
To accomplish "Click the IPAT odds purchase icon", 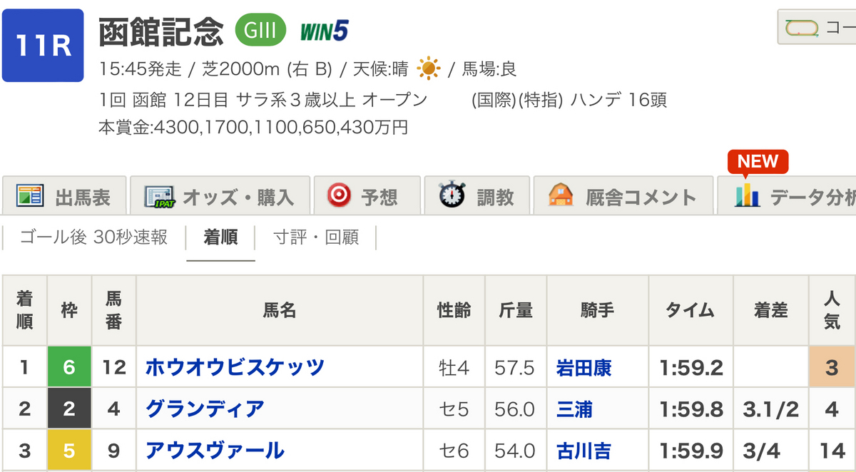I will 159,196.
